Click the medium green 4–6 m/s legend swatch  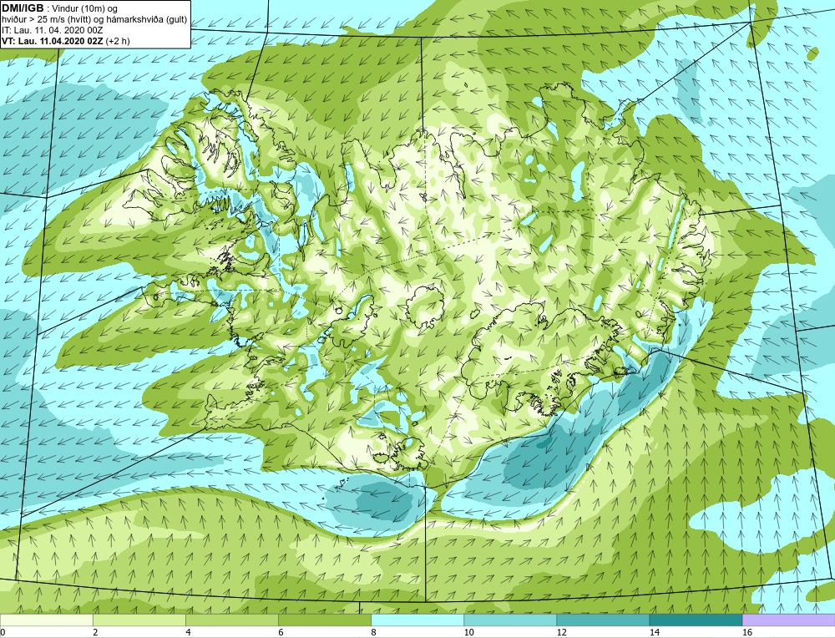coord(232,620)
